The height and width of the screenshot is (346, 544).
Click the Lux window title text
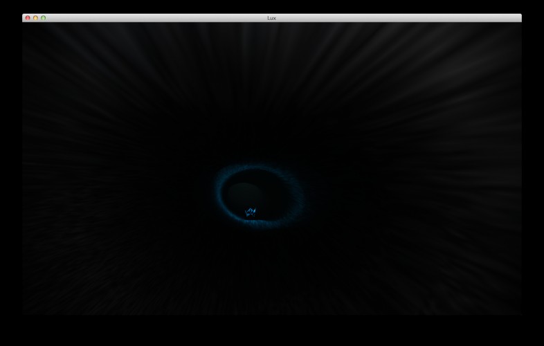coord(271,18)
